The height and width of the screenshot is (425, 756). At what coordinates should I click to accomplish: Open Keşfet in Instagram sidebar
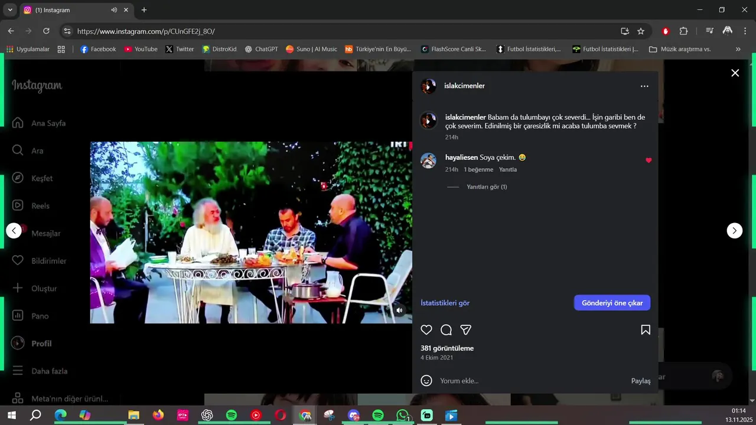[33, 178]
